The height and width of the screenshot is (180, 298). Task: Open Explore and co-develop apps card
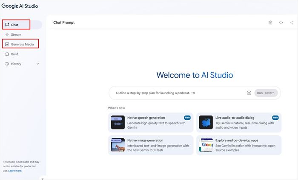point(239,145)
